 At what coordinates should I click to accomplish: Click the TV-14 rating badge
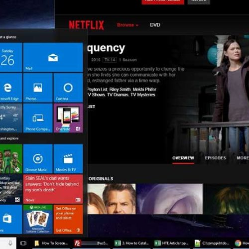pos(110,60)
